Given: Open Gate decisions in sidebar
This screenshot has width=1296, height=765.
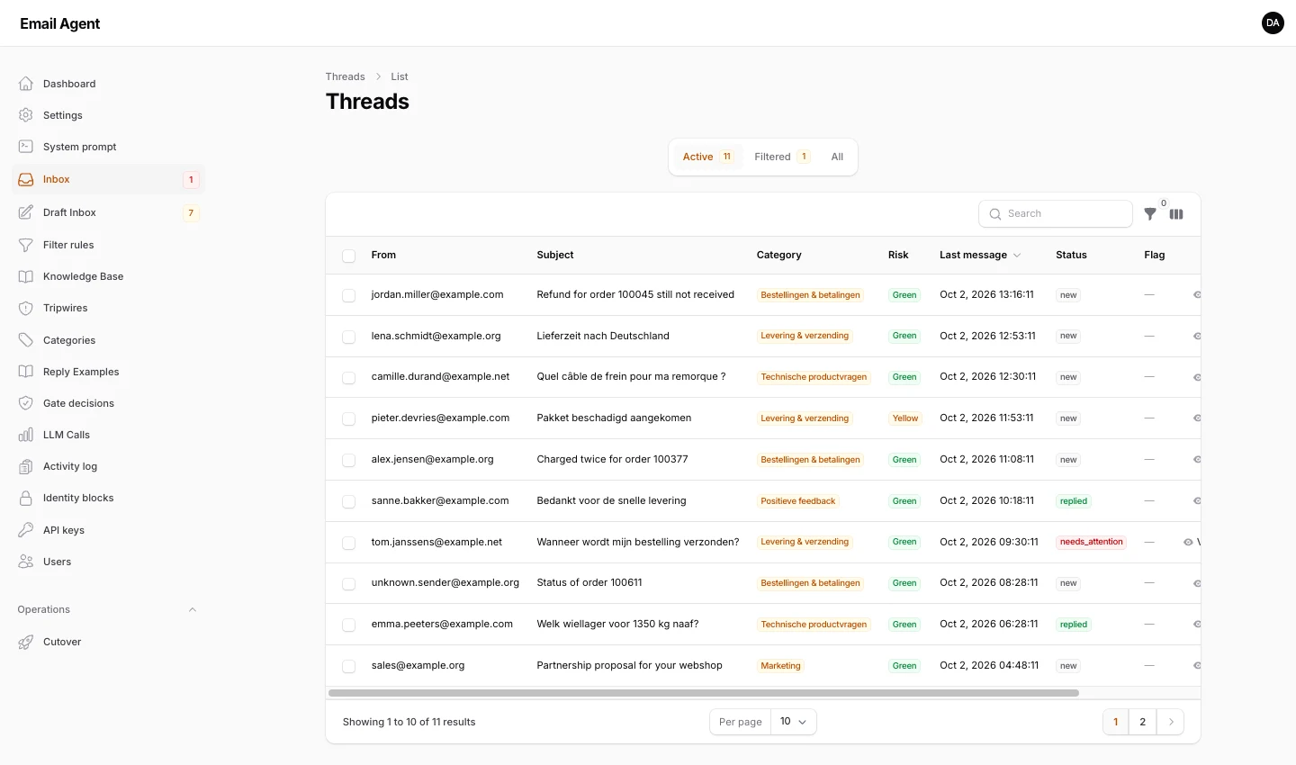Looking at the screenshot, I should point(108,403).
